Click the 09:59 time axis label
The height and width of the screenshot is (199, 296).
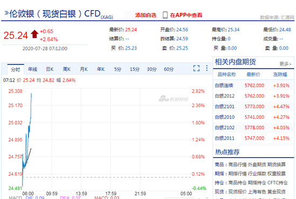52,194
